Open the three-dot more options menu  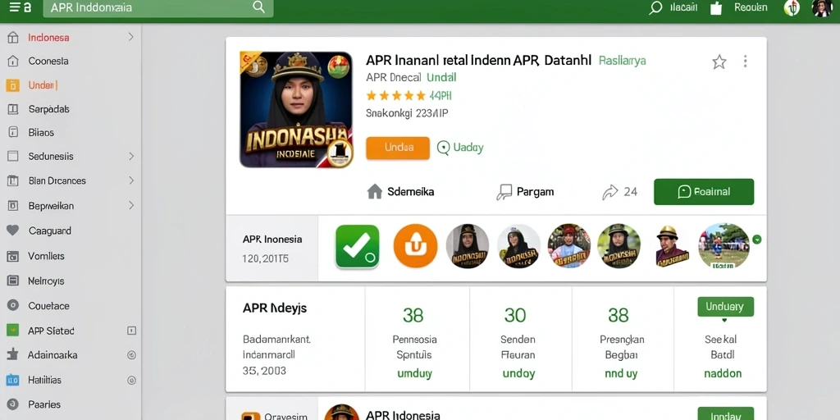745,61
